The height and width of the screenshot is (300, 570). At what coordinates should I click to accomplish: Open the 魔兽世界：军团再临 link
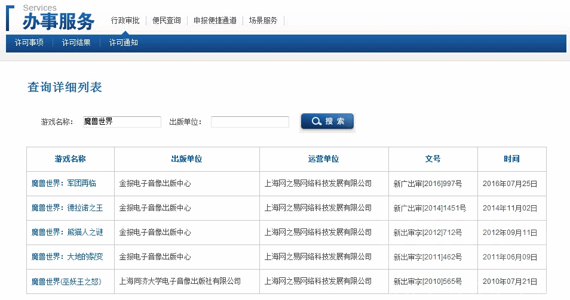click(x=63, y=184)
